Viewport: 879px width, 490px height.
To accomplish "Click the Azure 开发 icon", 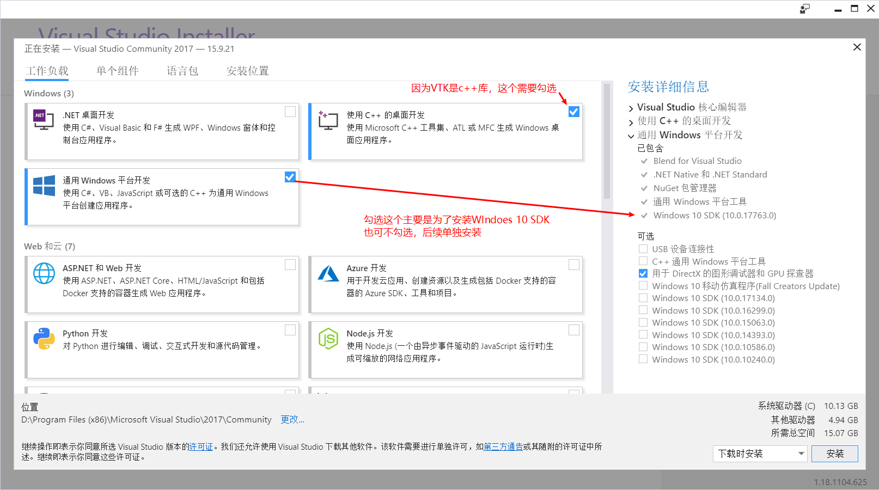I will (328, 273).
